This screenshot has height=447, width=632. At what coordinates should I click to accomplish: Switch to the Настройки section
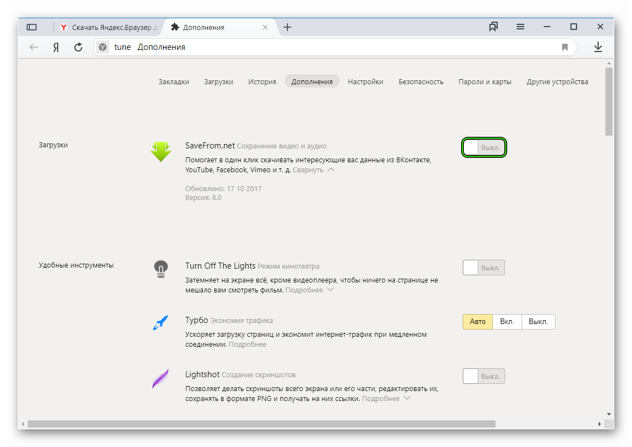point(366,81)
